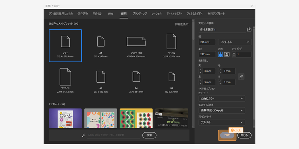Select the A4 document preset
The width and height of the screenshot is (299, 149).
coord(101,46)
